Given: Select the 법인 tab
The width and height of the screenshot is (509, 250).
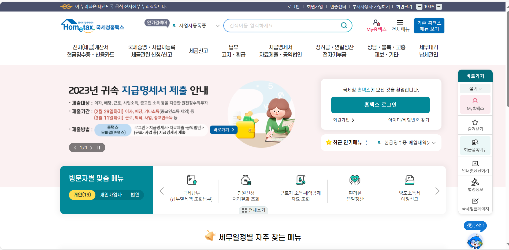Looking at the screenshot, I should (135, 195).
